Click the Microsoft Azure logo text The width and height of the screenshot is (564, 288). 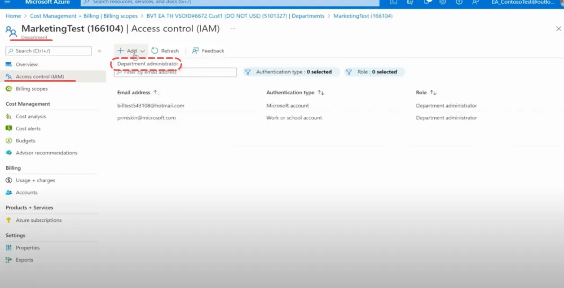click(x=47, y=2)
